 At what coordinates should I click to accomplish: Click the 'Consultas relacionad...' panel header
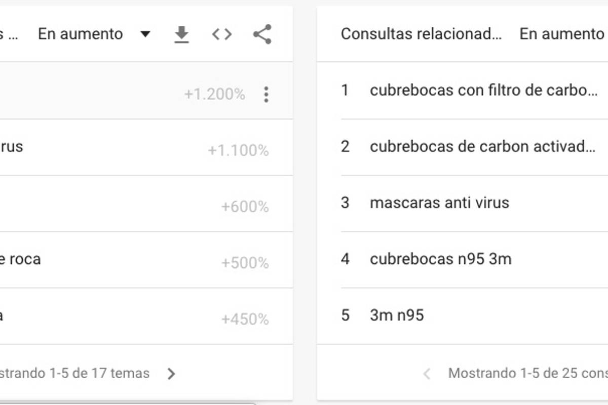(423, 34)
